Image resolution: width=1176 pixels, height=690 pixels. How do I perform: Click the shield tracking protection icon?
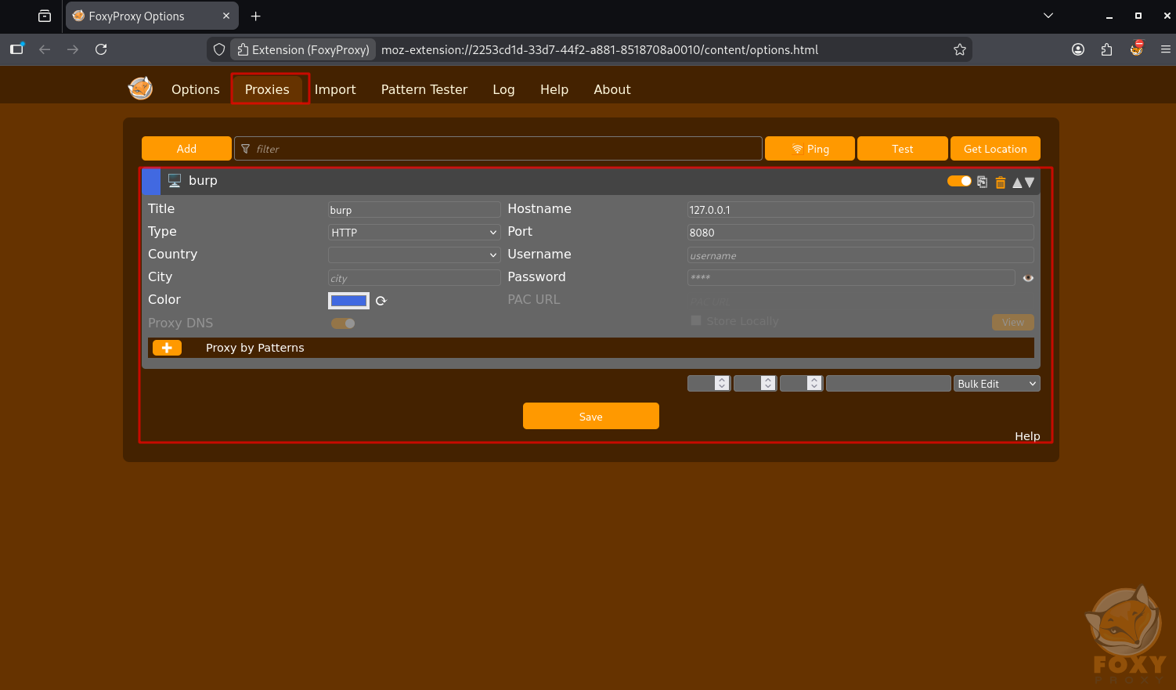(x=219, y=49)
